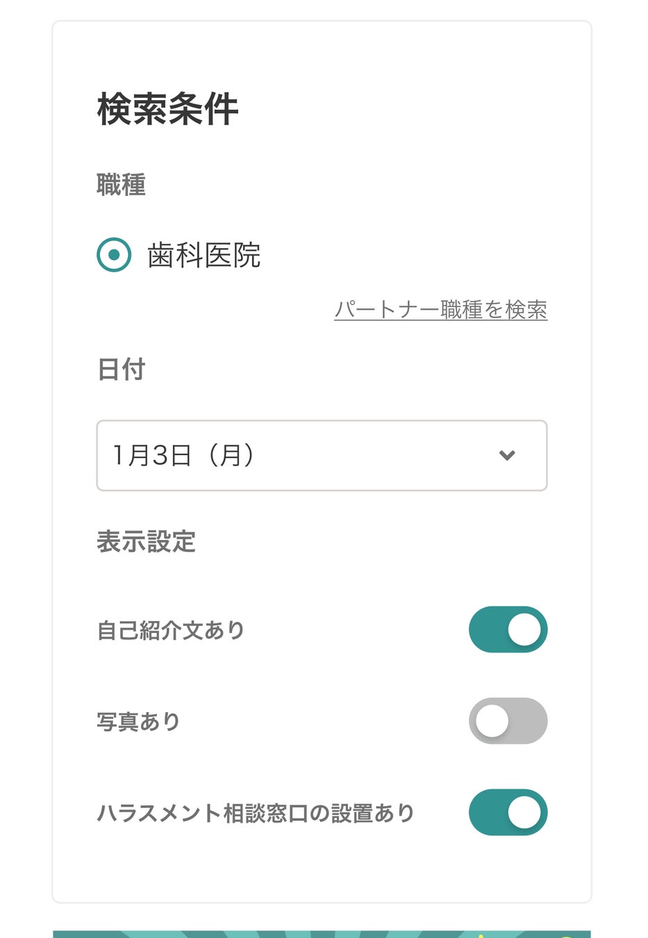Click the white knob of ハラスメント switch
Screen dimensions: 648x938
(x=524, y=812)
